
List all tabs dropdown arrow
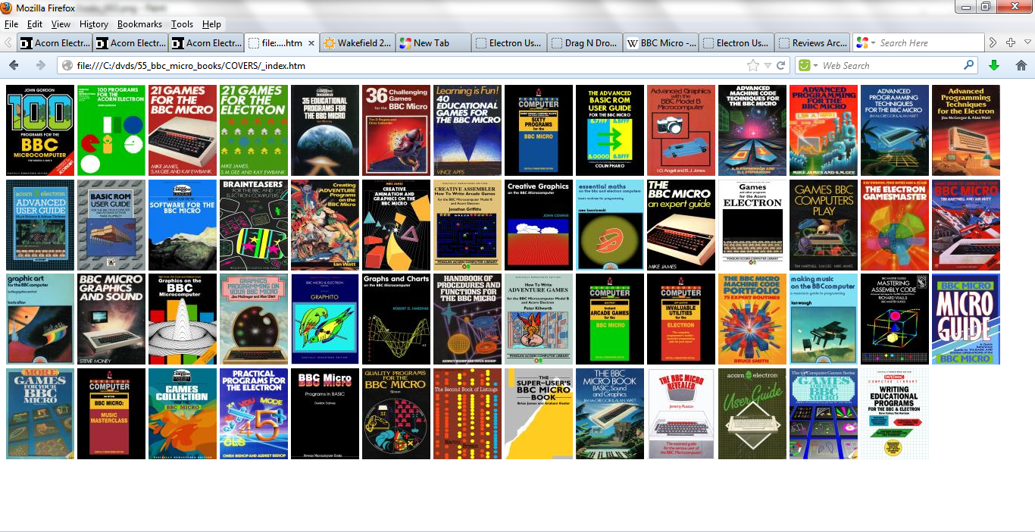click(x=1027, y=42)
